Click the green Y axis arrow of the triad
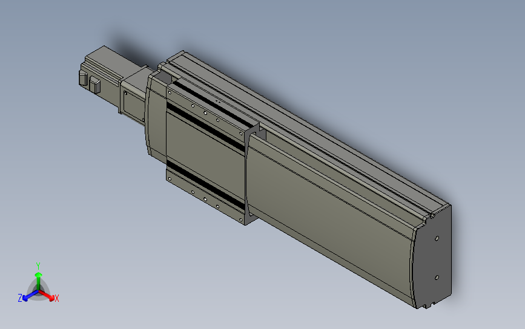525x329 pixels. [39, 281]
